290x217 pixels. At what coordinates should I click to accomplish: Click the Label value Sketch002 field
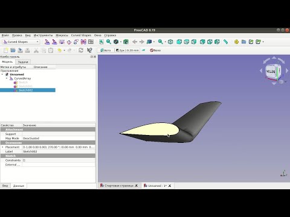click(59, 151)
